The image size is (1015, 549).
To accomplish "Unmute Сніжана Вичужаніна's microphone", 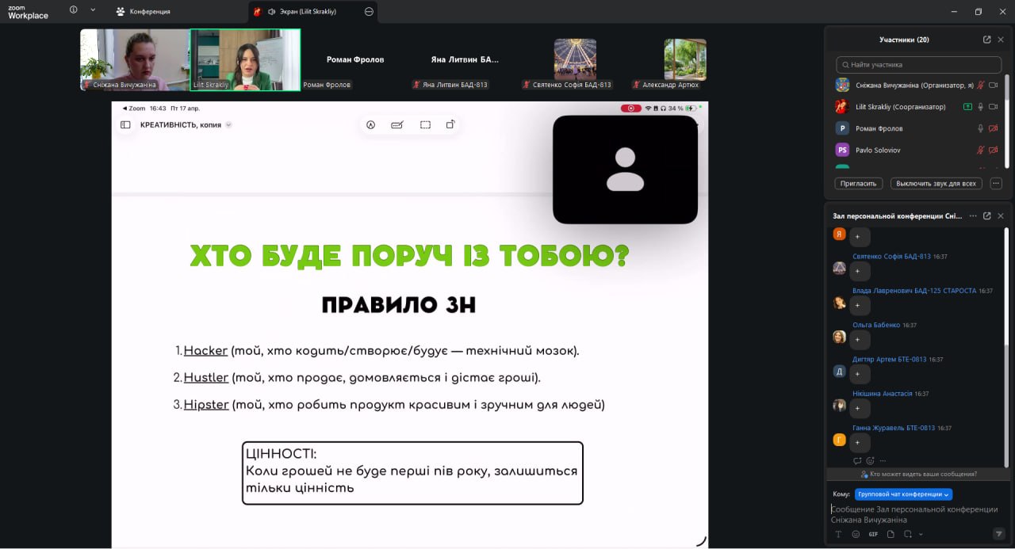I will [x=980, y=85].
